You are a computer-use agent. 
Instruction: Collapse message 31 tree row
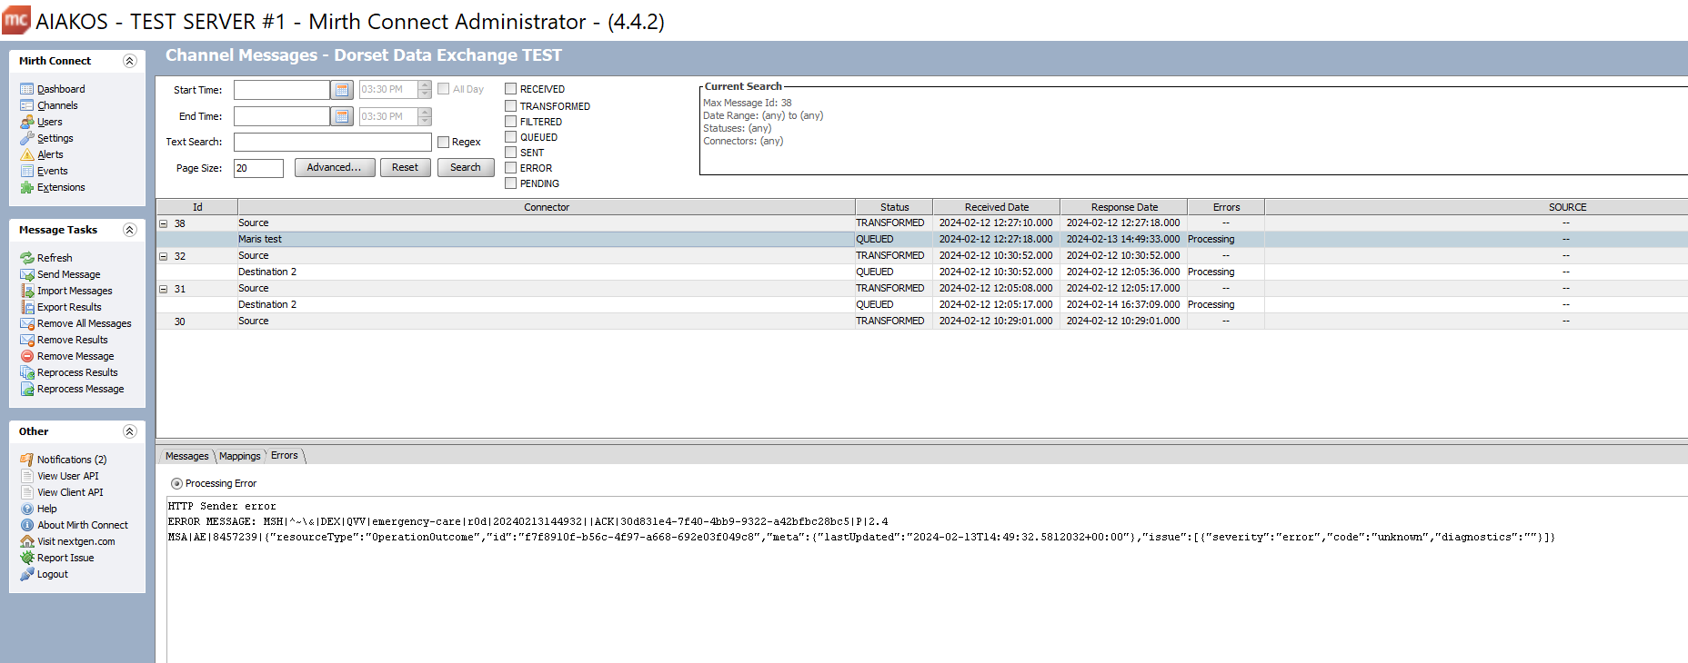coord(164,289)
